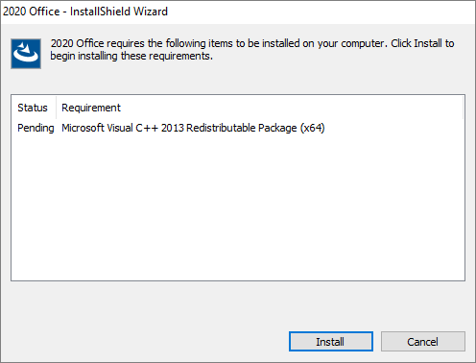Click the empty header space right of Requirement
This screenshot has height=363, width=476.
[x=293, y=108]
